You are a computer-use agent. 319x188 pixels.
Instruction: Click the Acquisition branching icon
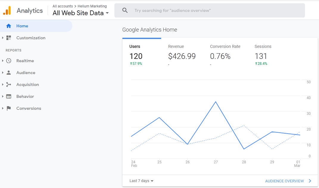9,84
